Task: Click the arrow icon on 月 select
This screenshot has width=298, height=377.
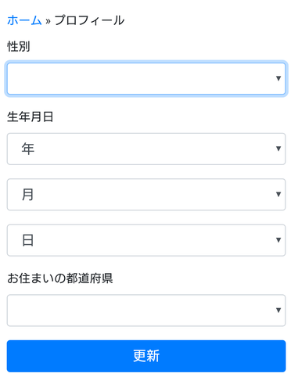Action: (x=278, y=194)
